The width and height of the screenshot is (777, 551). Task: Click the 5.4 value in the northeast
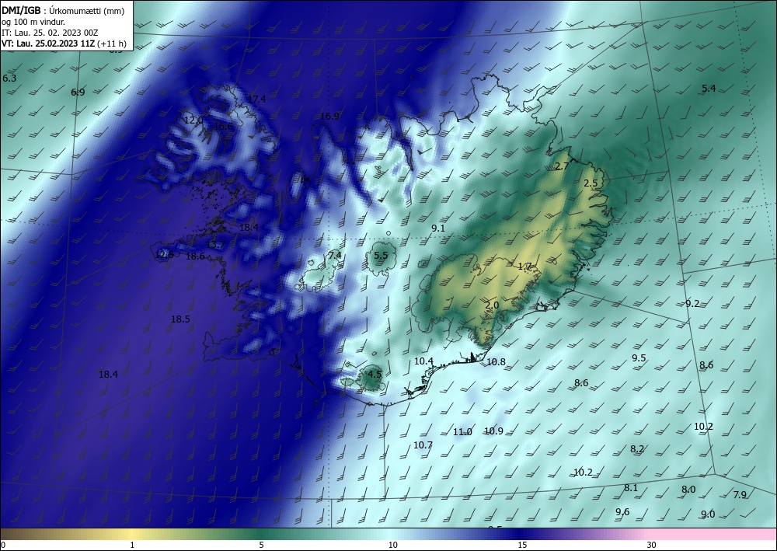click(x=709, y=88)
